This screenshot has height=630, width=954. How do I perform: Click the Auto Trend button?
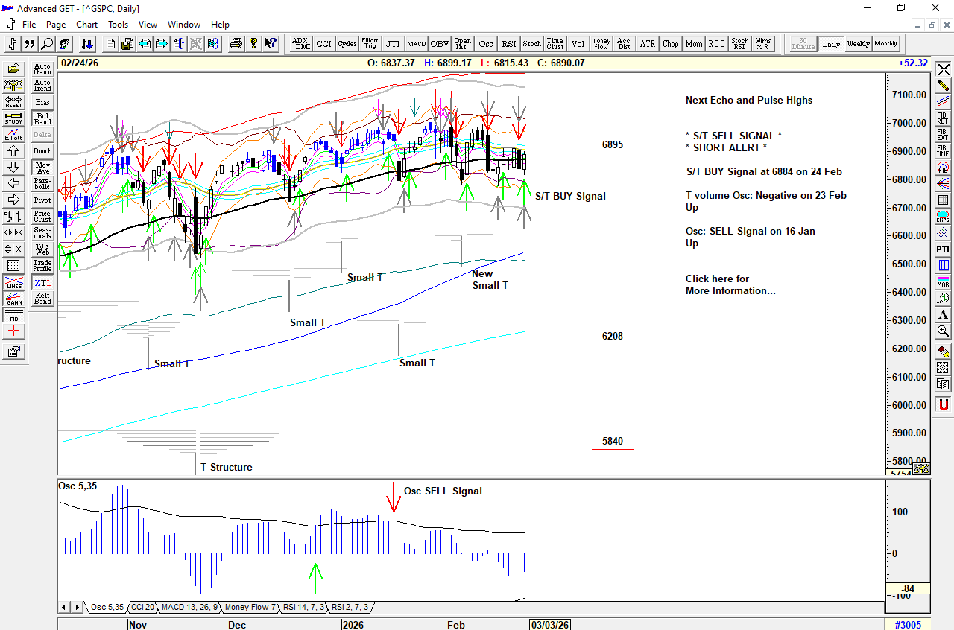click(42, 86)
